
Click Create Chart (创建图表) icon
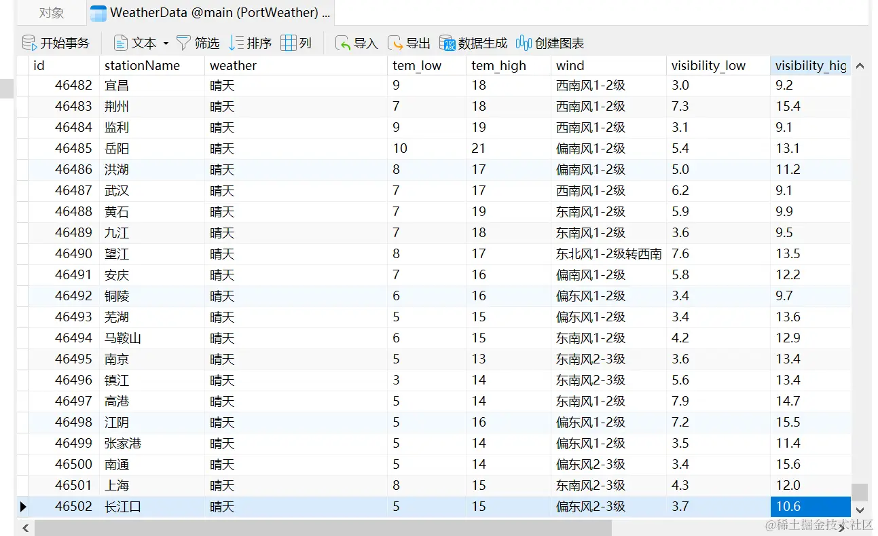coord(524,43)
